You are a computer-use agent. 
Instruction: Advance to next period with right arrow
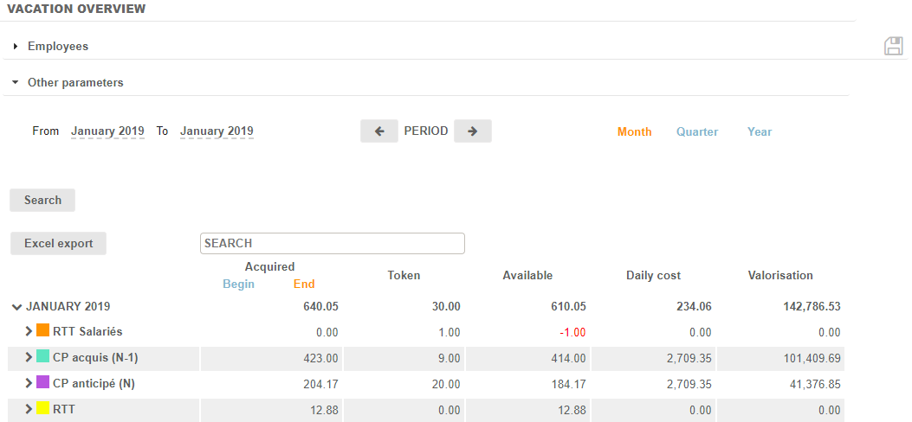point(472,131)
